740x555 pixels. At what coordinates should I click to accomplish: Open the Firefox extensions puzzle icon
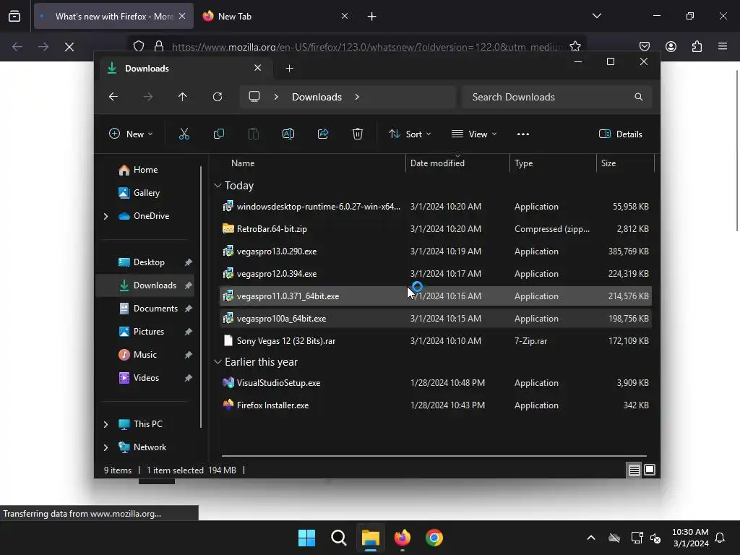697,46
